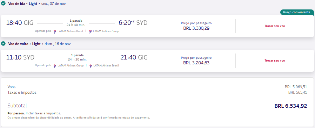Click the return price BRL 3.204,63

[x=196, y=63]
